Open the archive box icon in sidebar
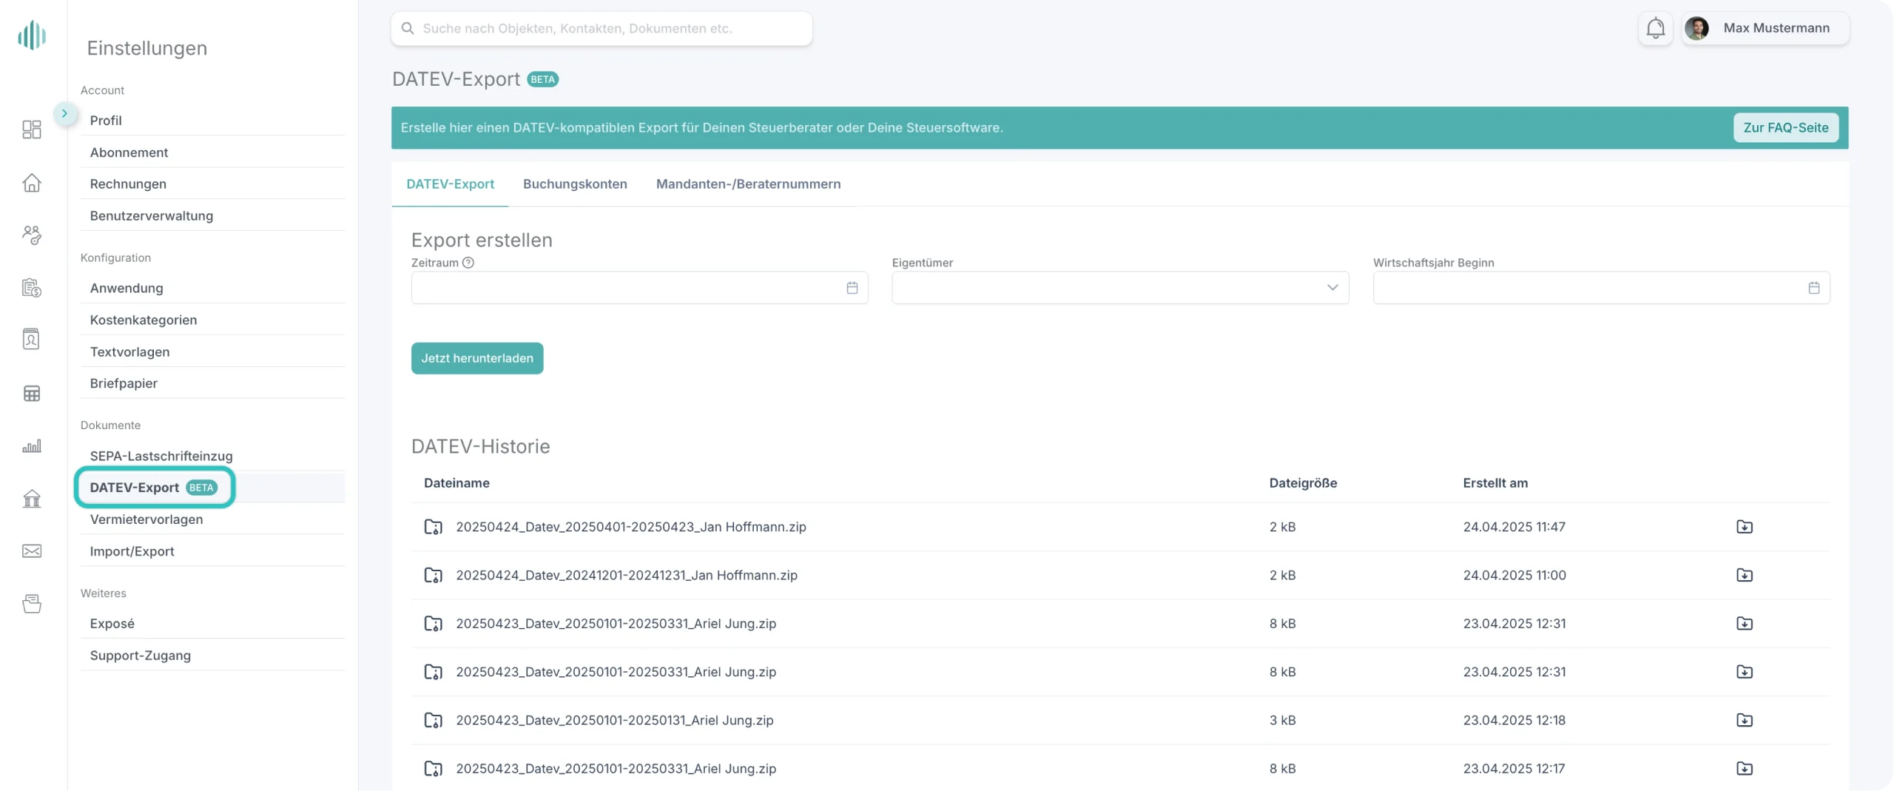This screenshot has width=1894, height=791. point(32,604)
